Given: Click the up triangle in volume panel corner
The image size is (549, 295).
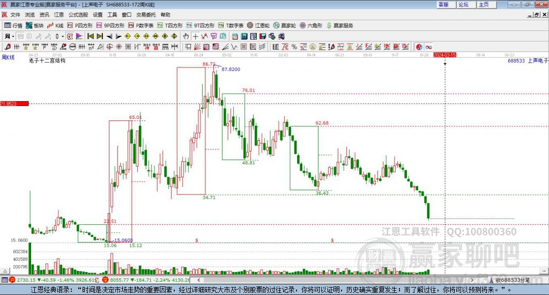Looking at the screenshot, I should click(x=5, y=271).
